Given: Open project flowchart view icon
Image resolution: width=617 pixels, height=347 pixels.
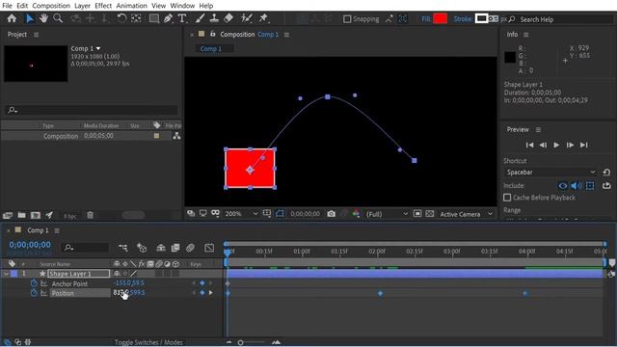Looking at the screenshot, I should point(176,136).
